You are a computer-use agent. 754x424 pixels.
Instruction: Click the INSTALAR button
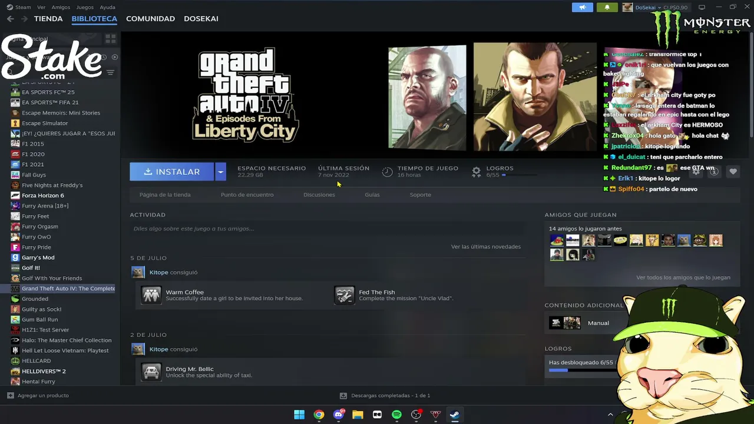click(x=172, y=171)
